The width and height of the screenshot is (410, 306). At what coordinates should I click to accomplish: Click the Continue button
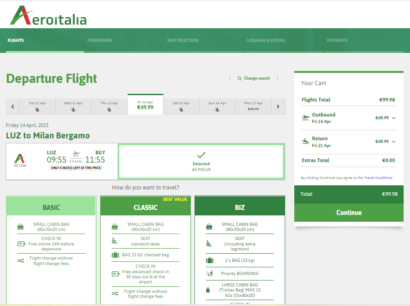pos(349,213)
